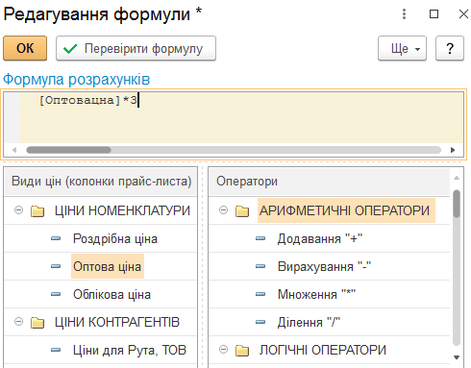Click the operators vertical scrollbar thumb
This screenshot has width=471, height=368.
pyautogui.click(x=457, y=204)
